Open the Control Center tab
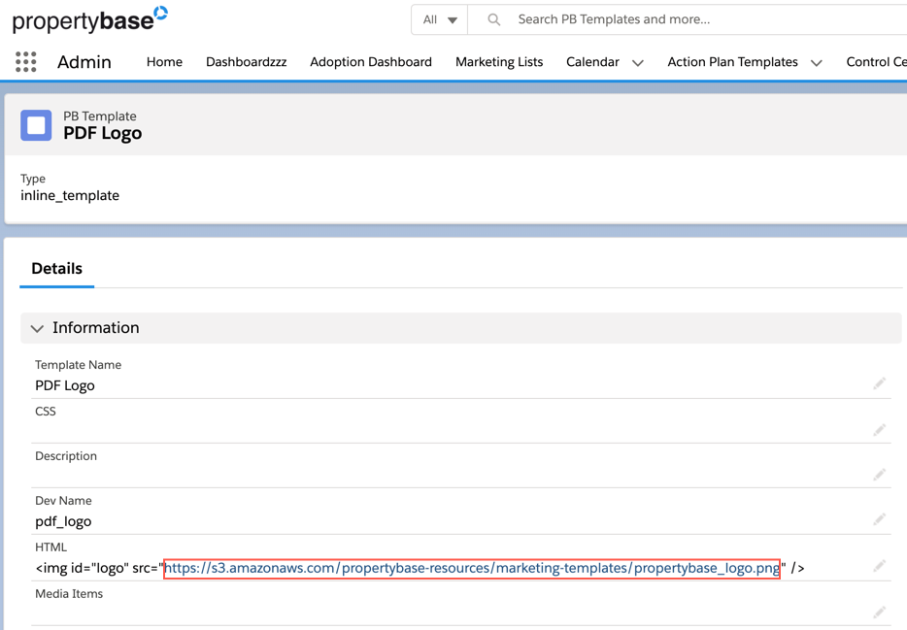Viewport: 907px width, 630px height. coord(876,62)
